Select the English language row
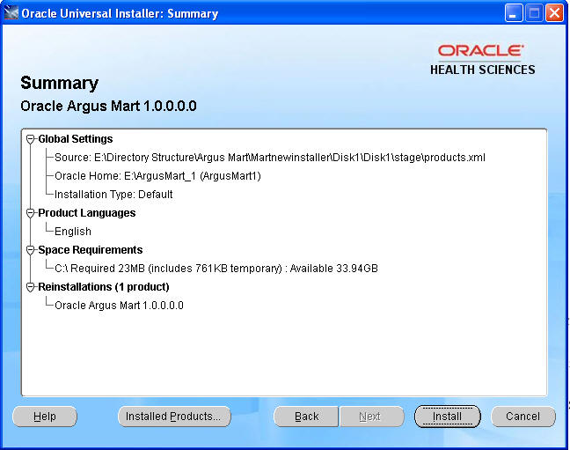 [x=73, y=232]
